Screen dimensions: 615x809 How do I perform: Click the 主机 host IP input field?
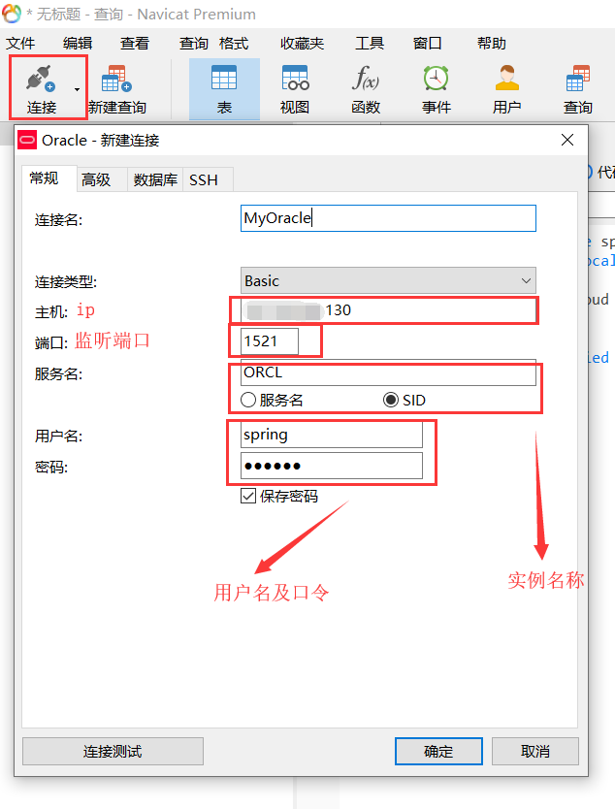(x=388, y=310)
